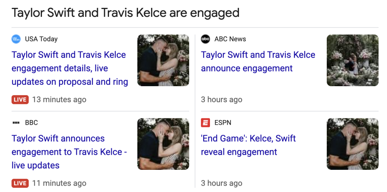Click the 'USA Today' source name
The image size is (387, 192).
pos(41,39)
